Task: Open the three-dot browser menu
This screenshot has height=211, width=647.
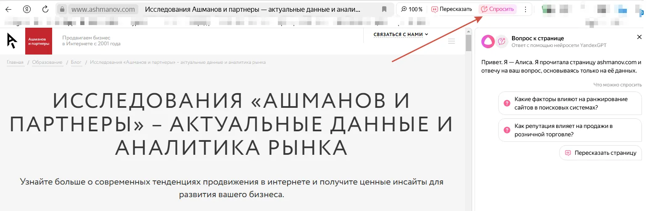Action: [525, 9]
